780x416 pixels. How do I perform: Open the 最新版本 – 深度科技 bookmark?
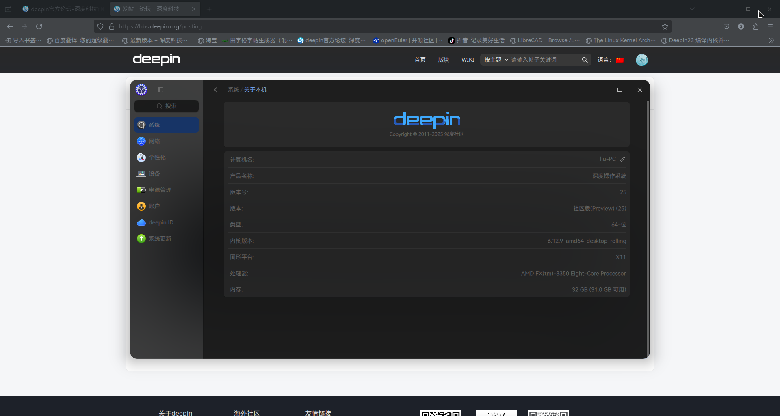(155, 40)
